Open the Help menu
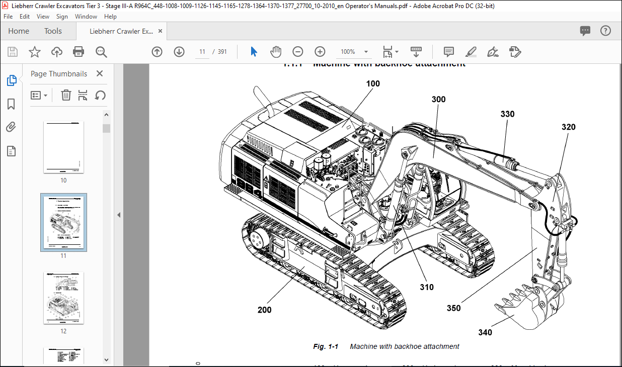This screenshot has height=367, width=622. coord(110,17)
